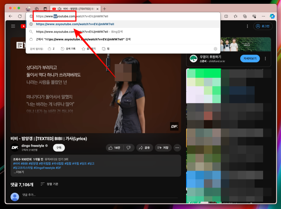Open the #한국힙합 hashtag link
281x209 pixels.
pyautogui.click(x=45, y=163)
